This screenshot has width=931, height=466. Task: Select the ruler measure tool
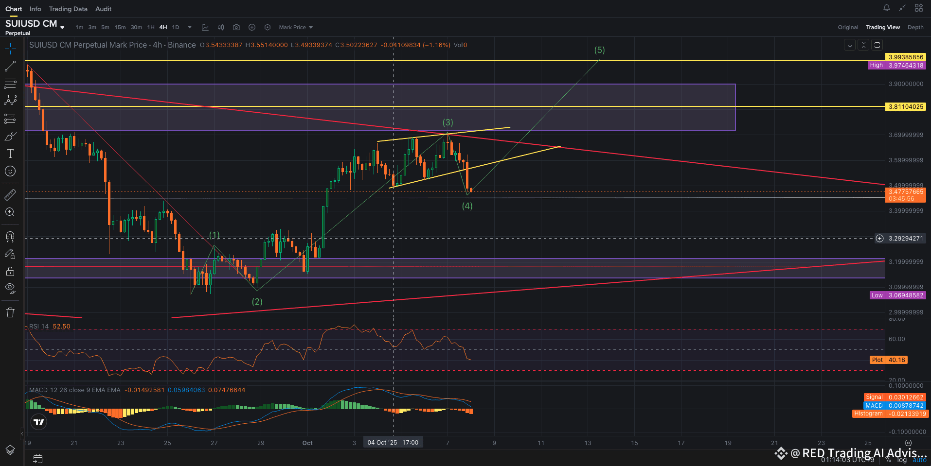pos(10,194)
